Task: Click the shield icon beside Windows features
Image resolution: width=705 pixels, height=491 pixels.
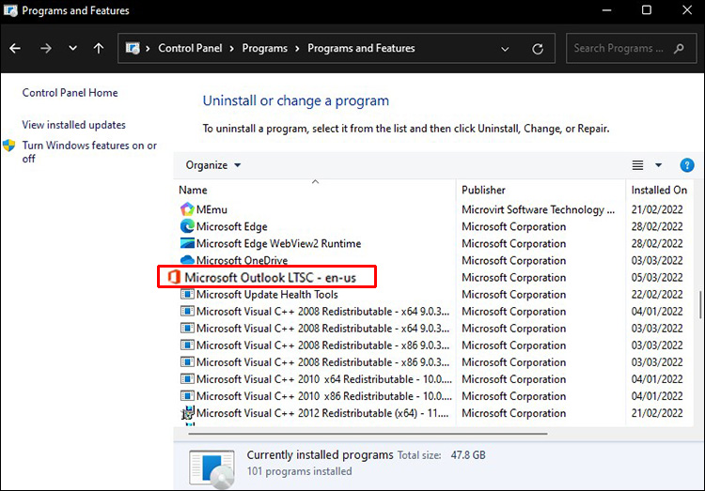Action: tap(8, 146)
